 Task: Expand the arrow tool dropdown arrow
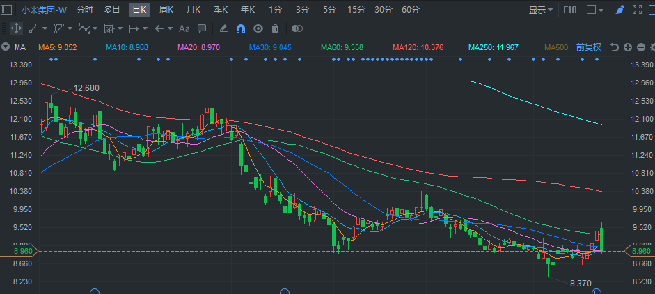tap(170, 28)
